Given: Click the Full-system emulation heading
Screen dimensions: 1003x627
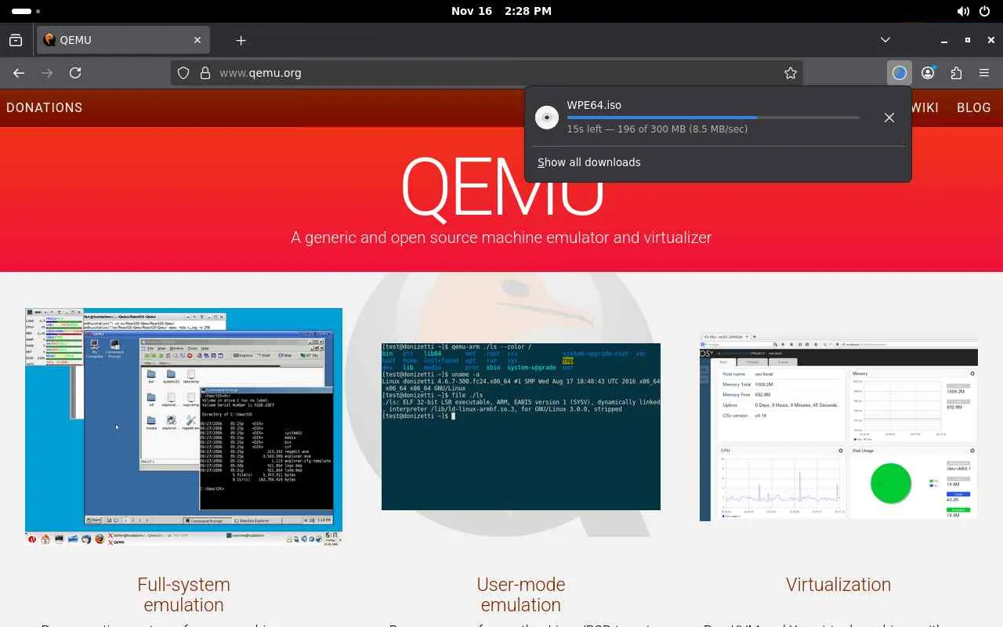Looking at the screenshot, I should click(x=183, y=595).
